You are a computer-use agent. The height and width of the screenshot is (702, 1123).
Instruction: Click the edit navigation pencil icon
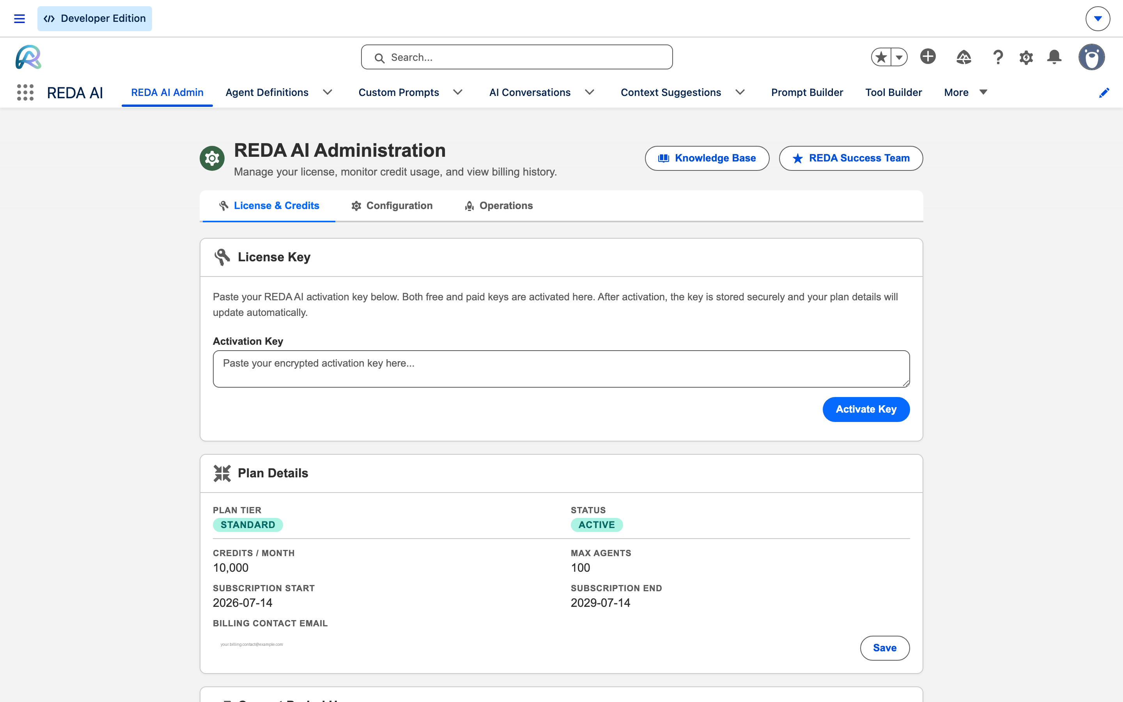coord(1104,93)
